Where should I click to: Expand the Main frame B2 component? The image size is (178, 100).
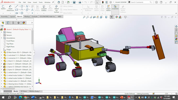pyautogui.click(x=2, y=52)
